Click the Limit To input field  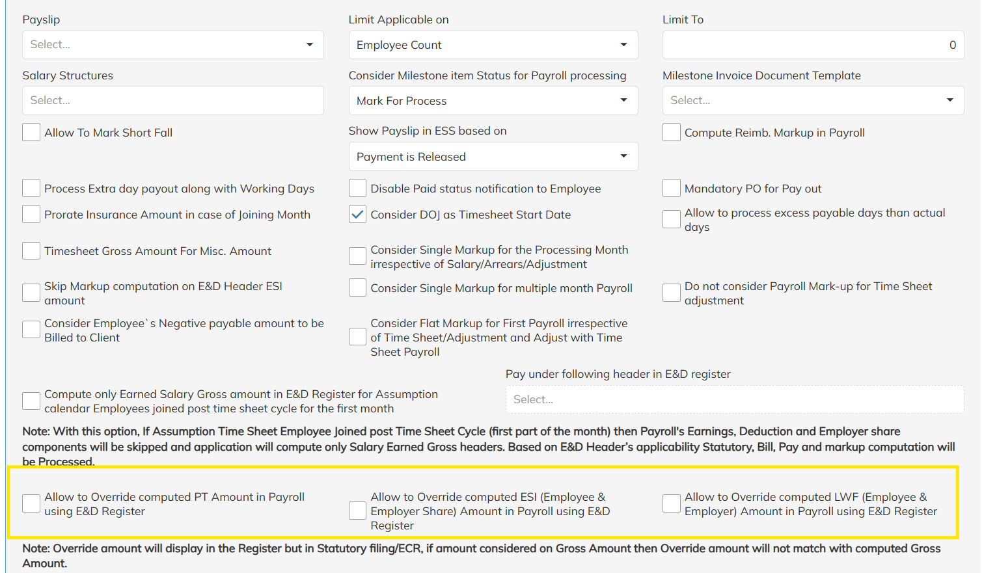point(813,45)
